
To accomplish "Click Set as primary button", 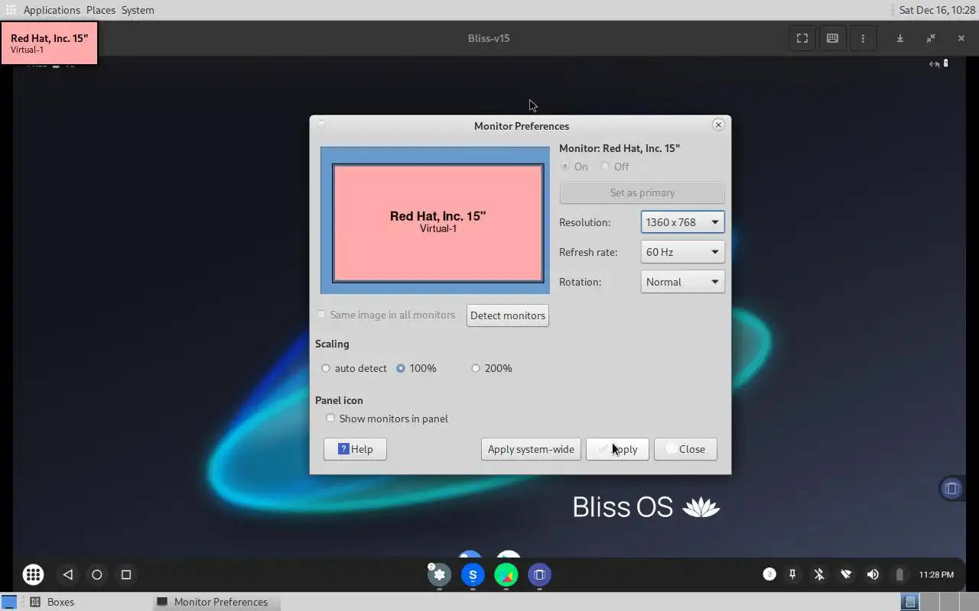I will pos(642,192).
